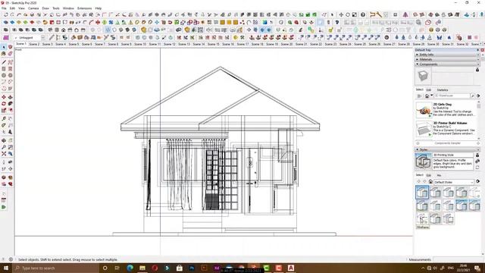
Task: Choose the Eraser tool
Action: click(x=10, y=54)
